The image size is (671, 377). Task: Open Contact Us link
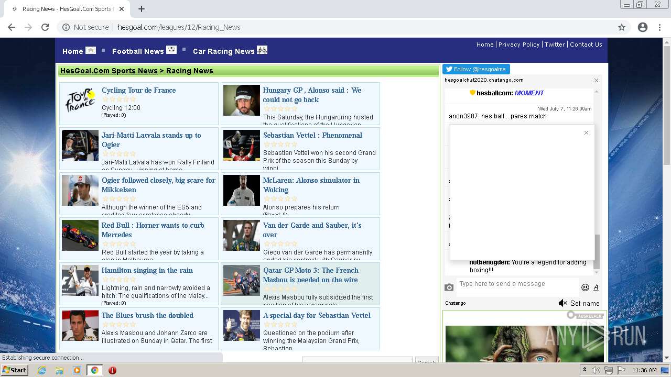pos(586,45)
